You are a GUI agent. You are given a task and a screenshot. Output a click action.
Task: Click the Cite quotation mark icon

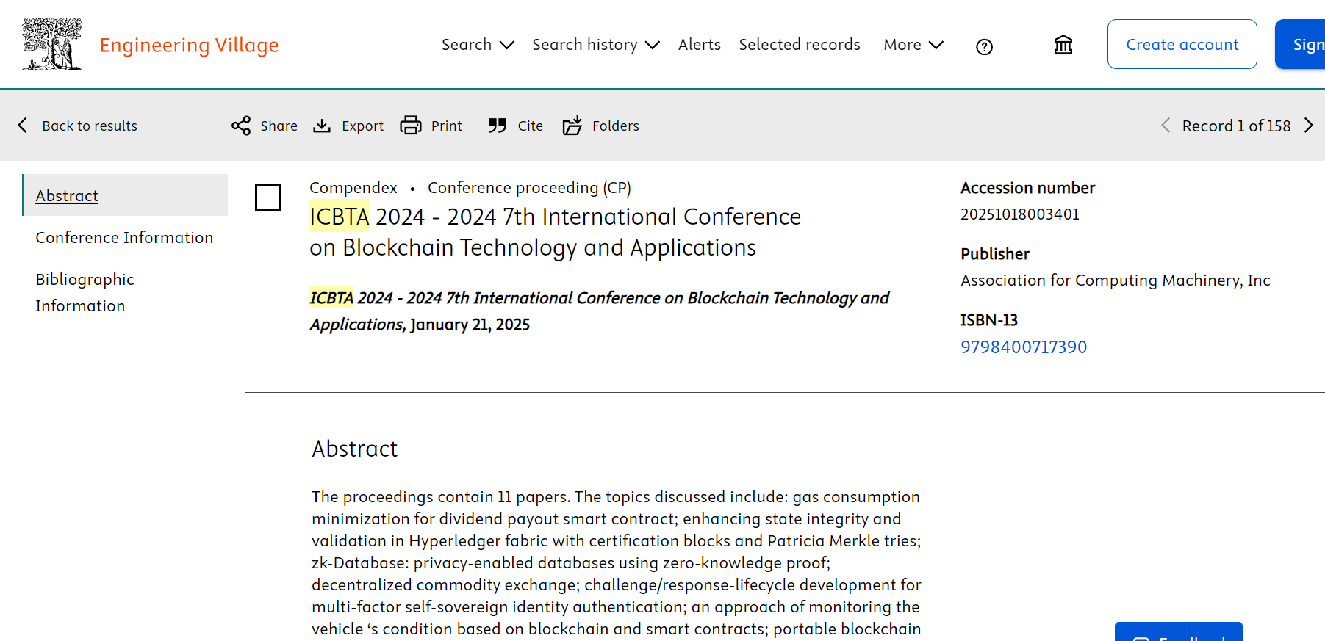pyautogui.click(x=498, y=126)
